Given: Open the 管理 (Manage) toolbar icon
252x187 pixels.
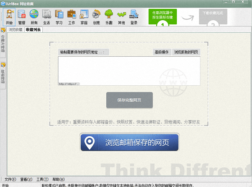Looking at the screenshot, I should coord(21,17).
